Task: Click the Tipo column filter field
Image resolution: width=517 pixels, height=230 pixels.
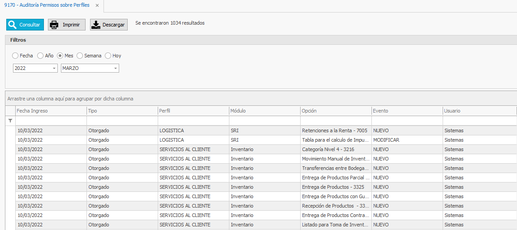Action: tap(122, 121)
